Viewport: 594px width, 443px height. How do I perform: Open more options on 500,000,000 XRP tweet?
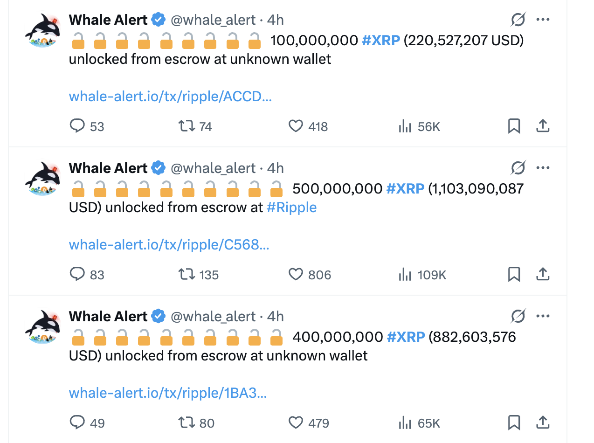pyautogui.click(x=543, y=168)
